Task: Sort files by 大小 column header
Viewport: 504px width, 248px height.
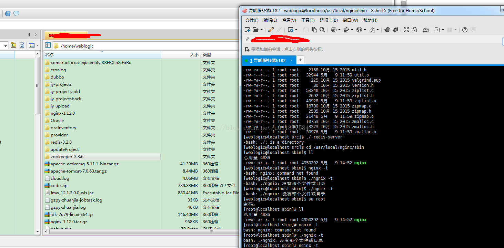Action: point(181,54)
